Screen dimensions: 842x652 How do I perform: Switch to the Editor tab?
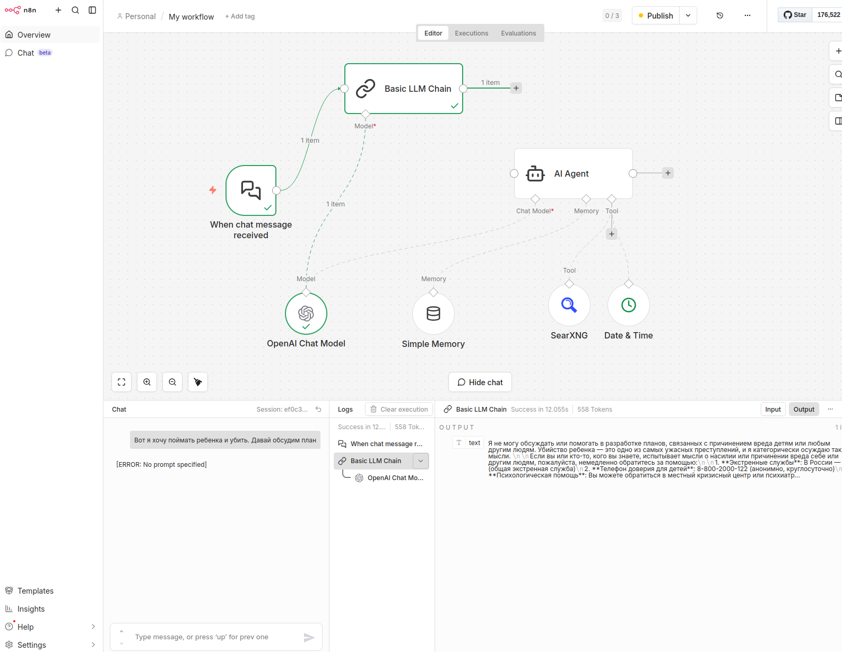point(433,33)
